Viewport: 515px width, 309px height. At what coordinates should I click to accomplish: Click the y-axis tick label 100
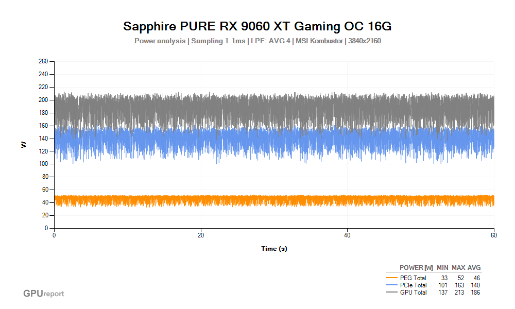[x=43, y=164]
